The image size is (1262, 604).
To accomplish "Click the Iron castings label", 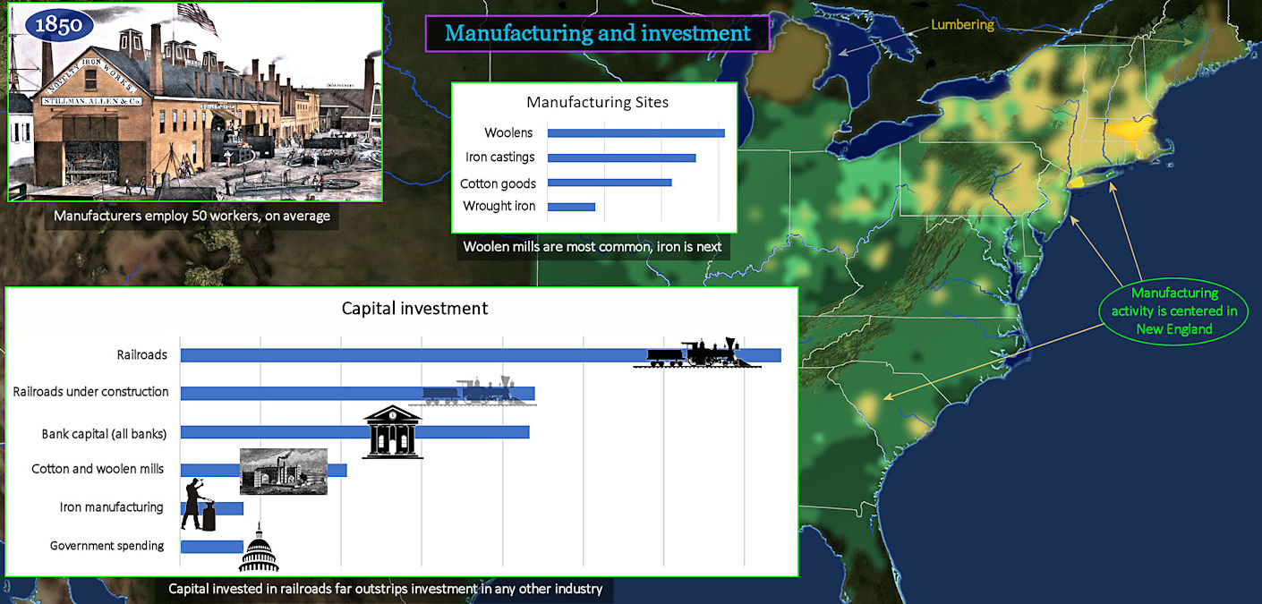I will pyautogui.click(x=500, y=157).
